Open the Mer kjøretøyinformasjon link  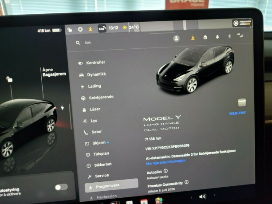click(166, 162)
